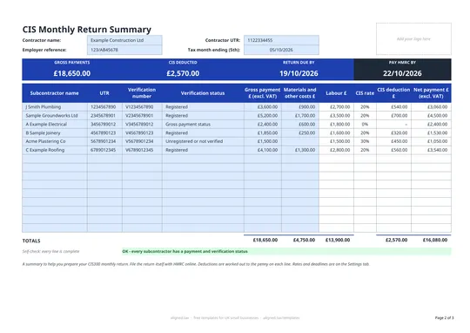Select the Return Due By date '19/10/2026'
The image size is (470, 333).
point(299,73)
